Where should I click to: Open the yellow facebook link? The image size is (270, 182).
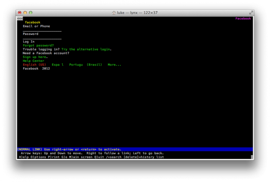(x=32, y=22)
